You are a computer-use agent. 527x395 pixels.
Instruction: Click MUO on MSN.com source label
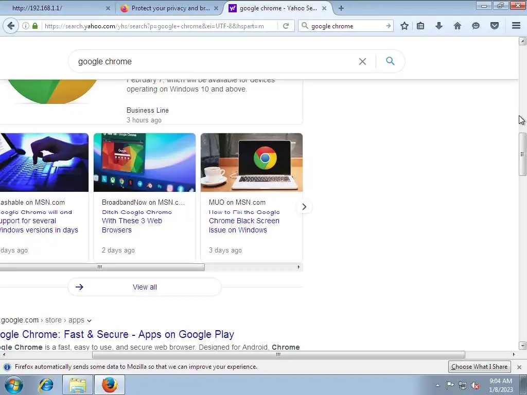237,203
